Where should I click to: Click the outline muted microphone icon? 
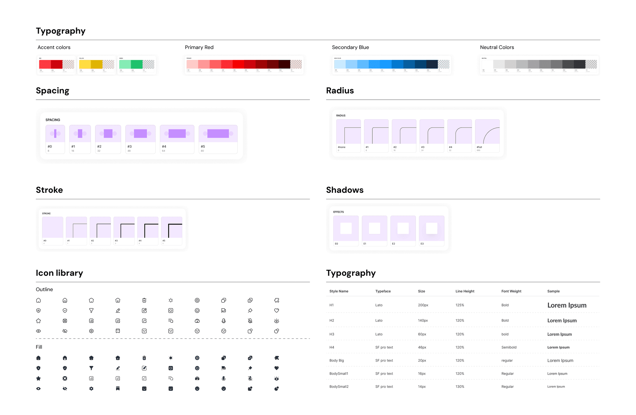tap(250, 321)
